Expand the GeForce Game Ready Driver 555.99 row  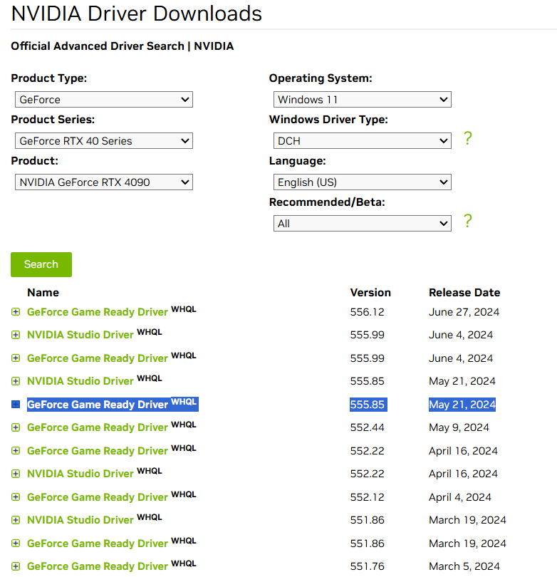[16, 358]
